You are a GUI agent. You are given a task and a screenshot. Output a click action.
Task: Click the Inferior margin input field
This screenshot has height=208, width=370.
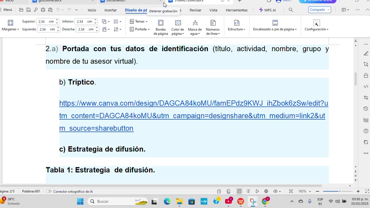click(x=84, y=21)
